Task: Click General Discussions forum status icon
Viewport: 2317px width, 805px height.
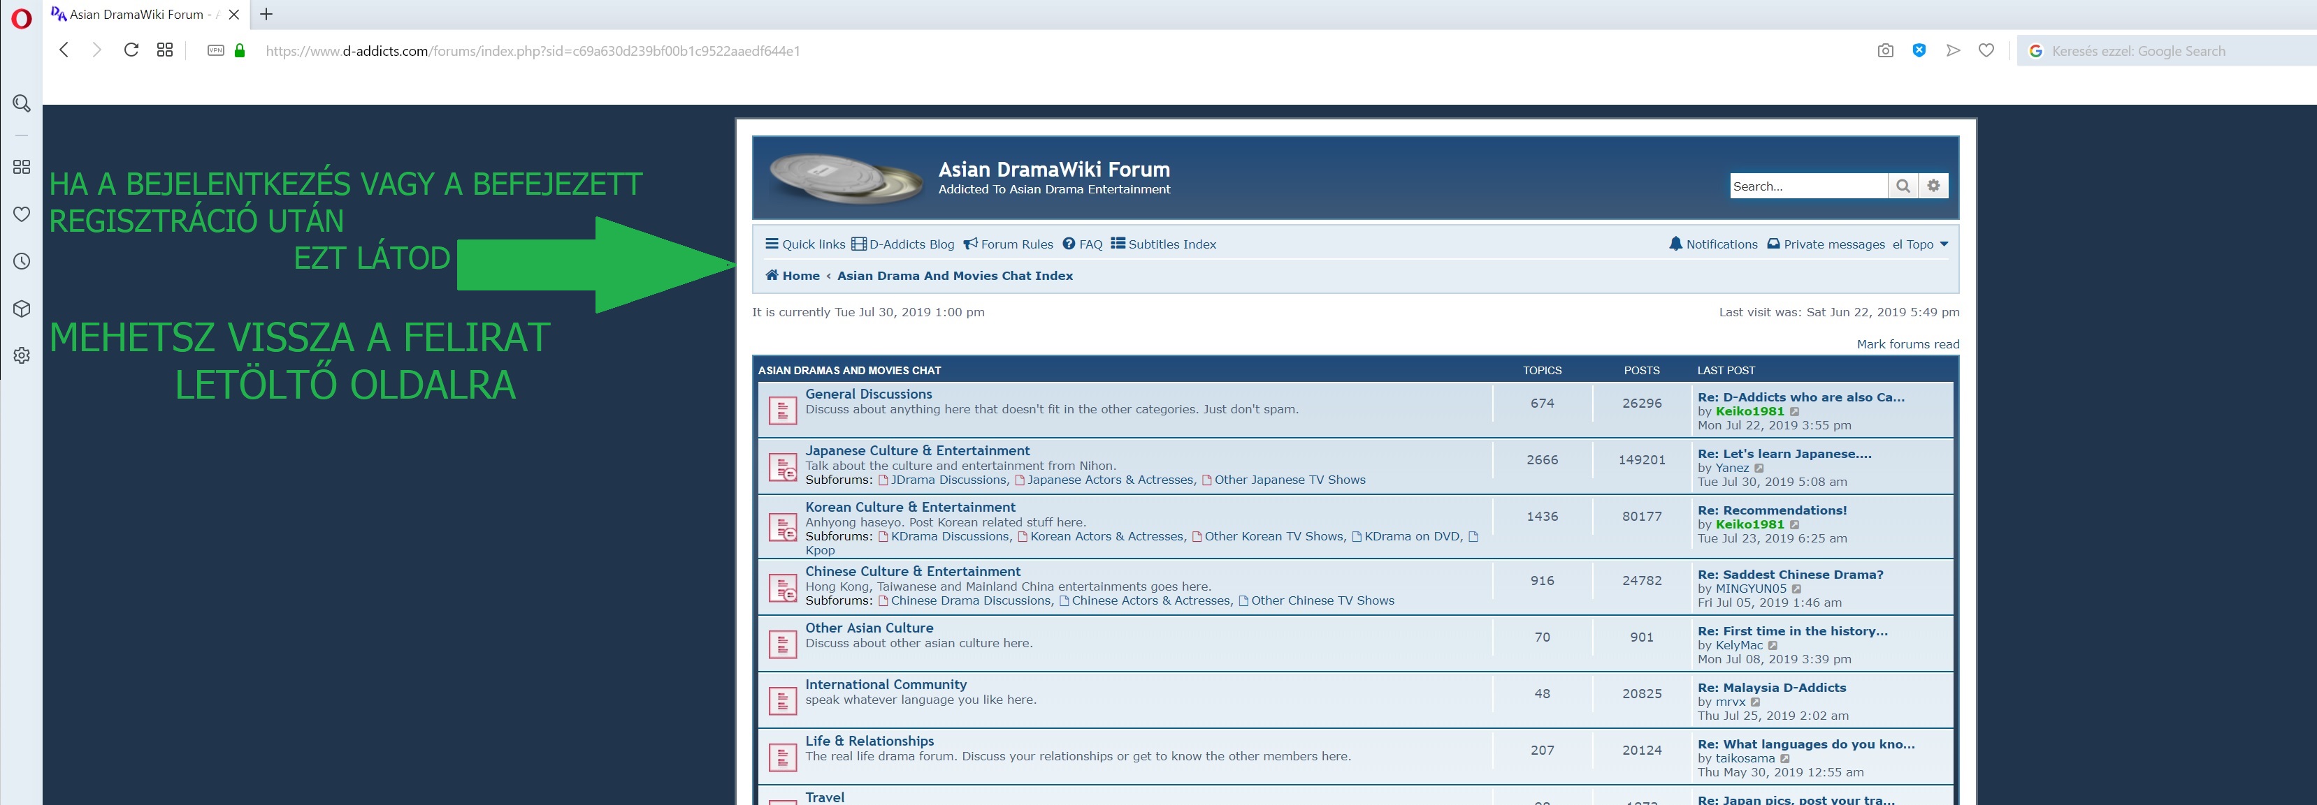Action: pyautogui.click(x=783, y=411)
